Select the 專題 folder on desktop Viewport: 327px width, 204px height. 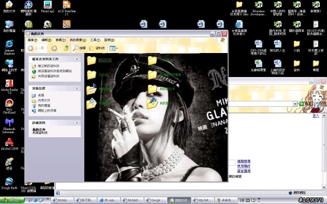pos(316,66)
